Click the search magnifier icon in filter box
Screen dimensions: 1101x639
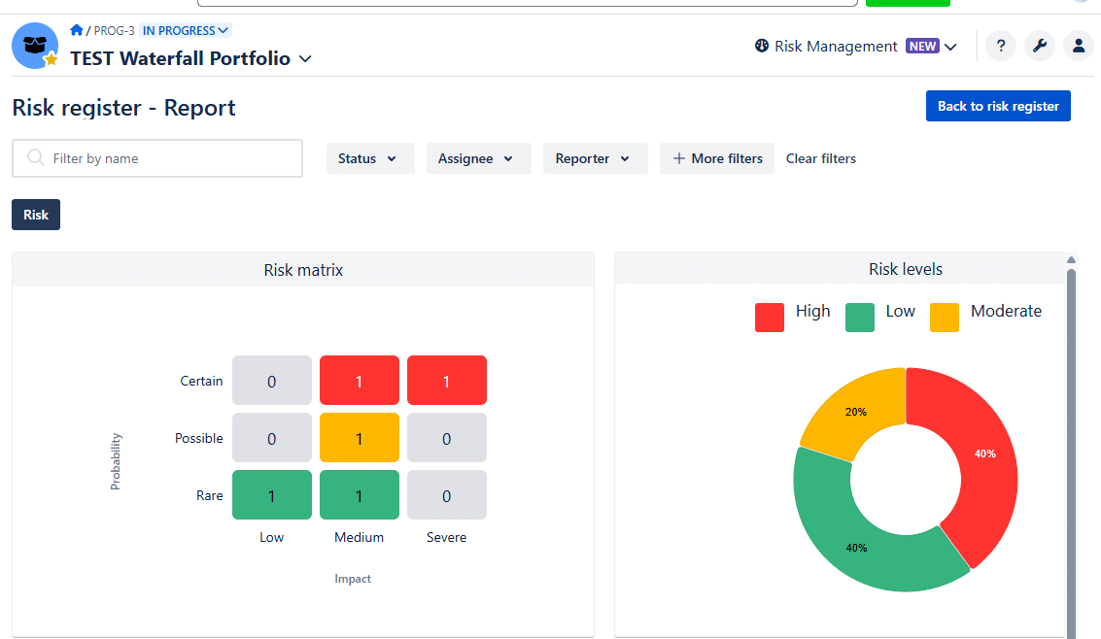pos(36,158)
